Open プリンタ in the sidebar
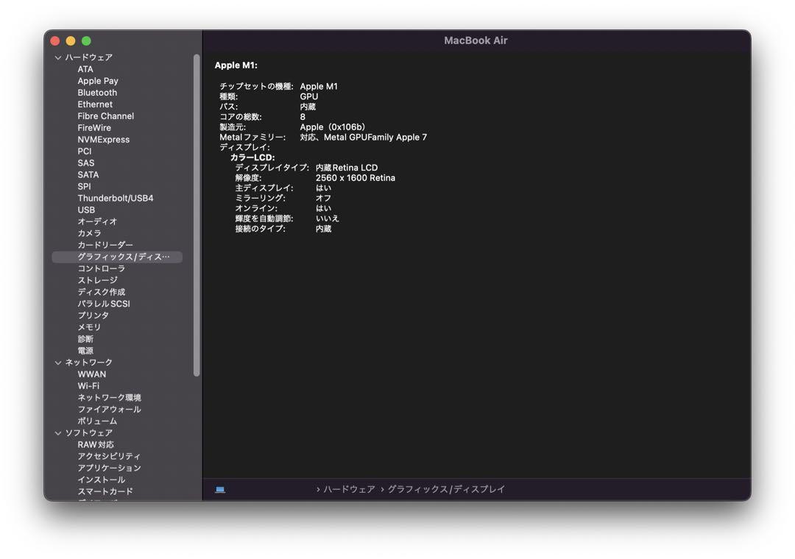This screenshot has width=795, height=559. pyautogui.click(x=93, y=316)
